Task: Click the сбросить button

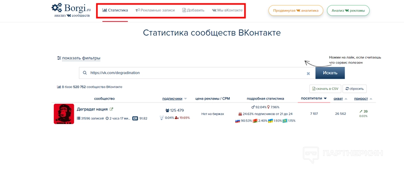Action: point(355,89)
